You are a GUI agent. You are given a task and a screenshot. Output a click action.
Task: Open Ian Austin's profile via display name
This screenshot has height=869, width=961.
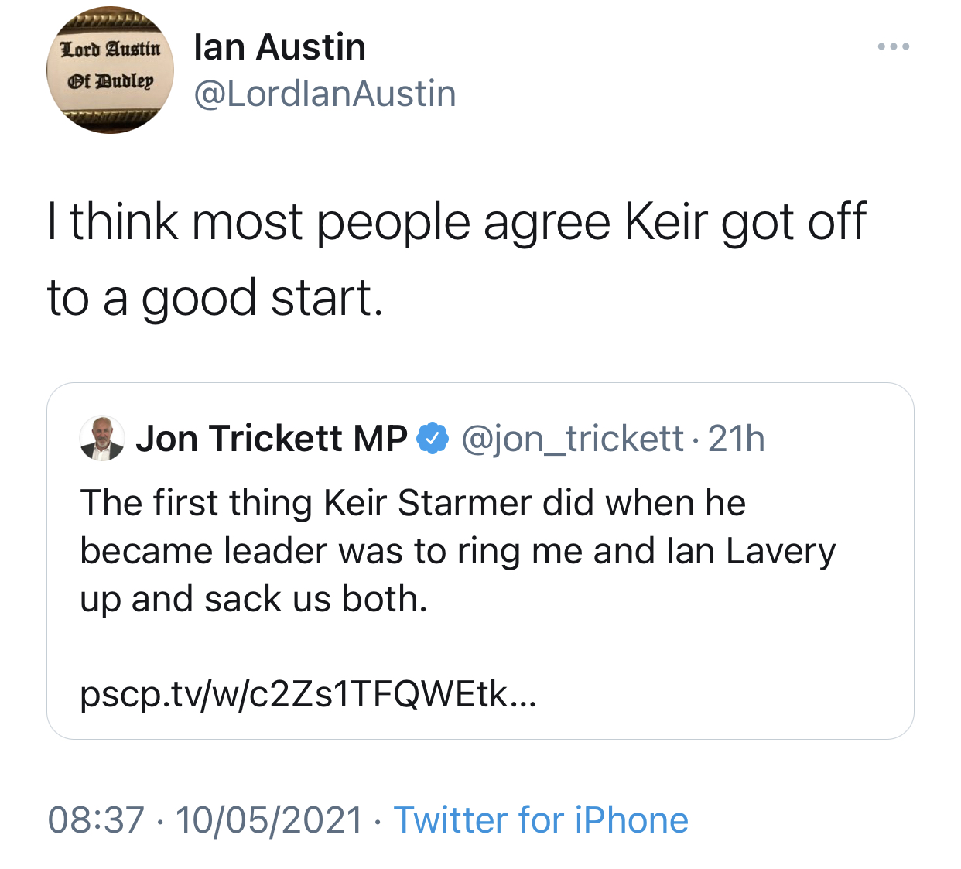[279, 47]
